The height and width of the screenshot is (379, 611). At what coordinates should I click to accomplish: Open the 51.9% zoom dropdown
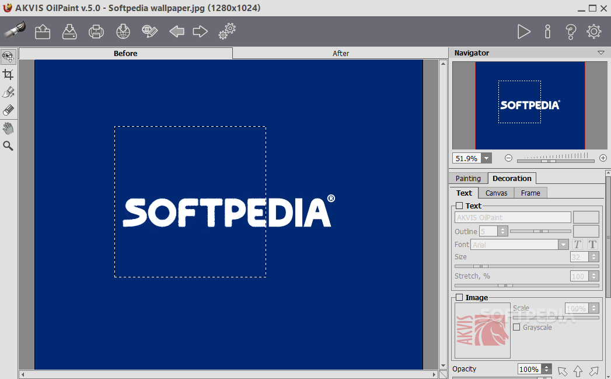[486, 158]
